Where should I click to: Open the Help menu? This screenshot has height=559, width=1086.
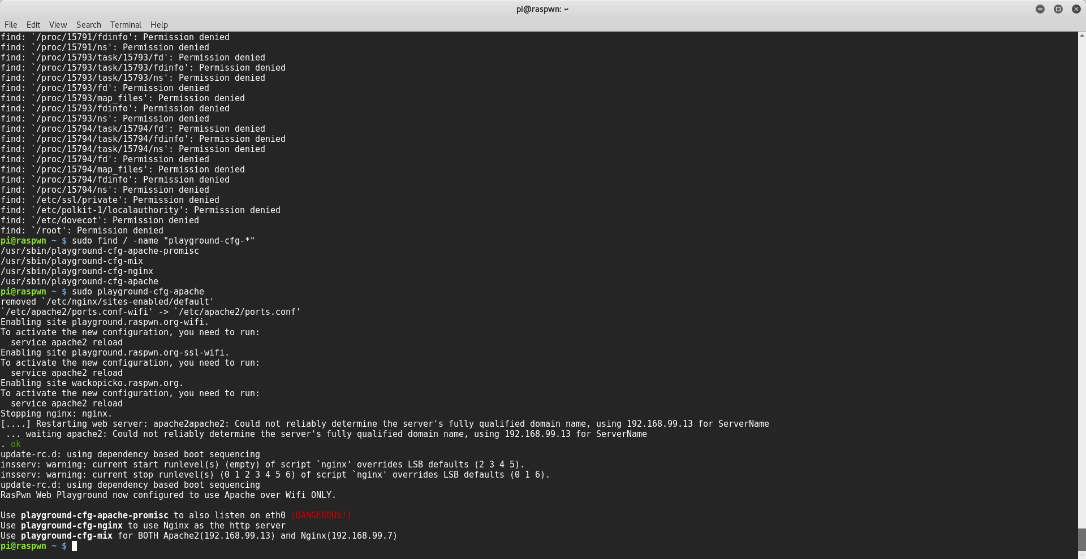coord(159,25)
